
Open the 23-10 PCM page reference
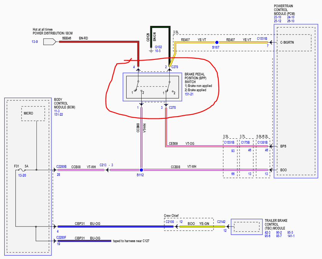point(278,17)
